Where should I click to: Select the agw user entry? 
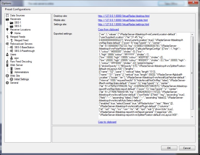pos(17,58)
